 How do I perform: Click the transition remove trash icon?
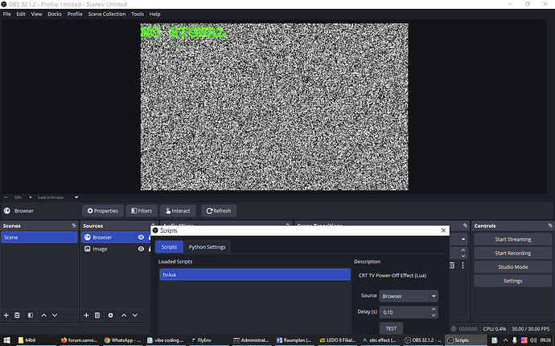452,265
